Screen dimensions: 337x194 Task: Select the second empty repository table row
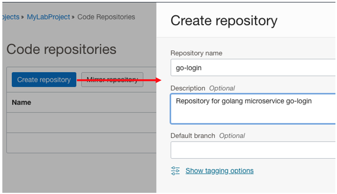click(81, 143)
